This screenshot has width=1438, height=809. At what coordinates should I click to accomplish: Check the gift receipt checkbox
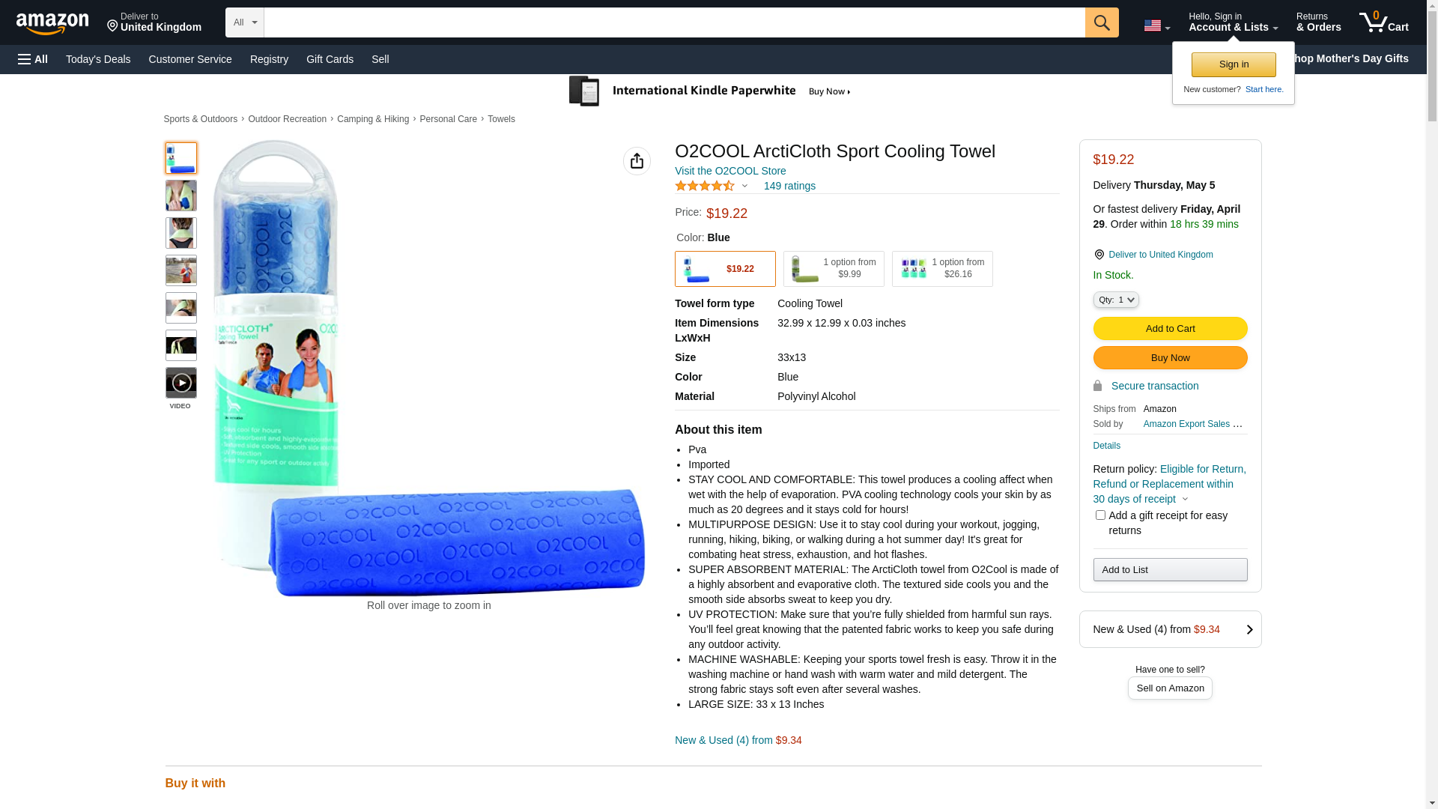tap(1100, 515)
